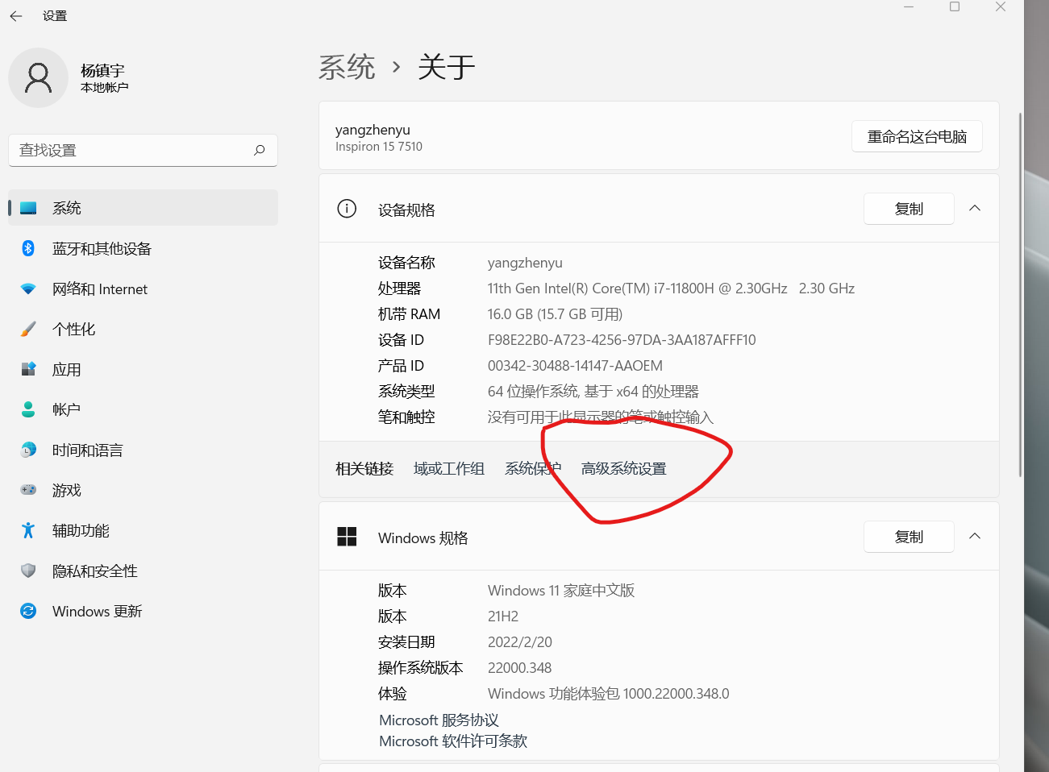Click the 杨镇宇 account name
The image size is (1049, 772).
click(102, 70)
